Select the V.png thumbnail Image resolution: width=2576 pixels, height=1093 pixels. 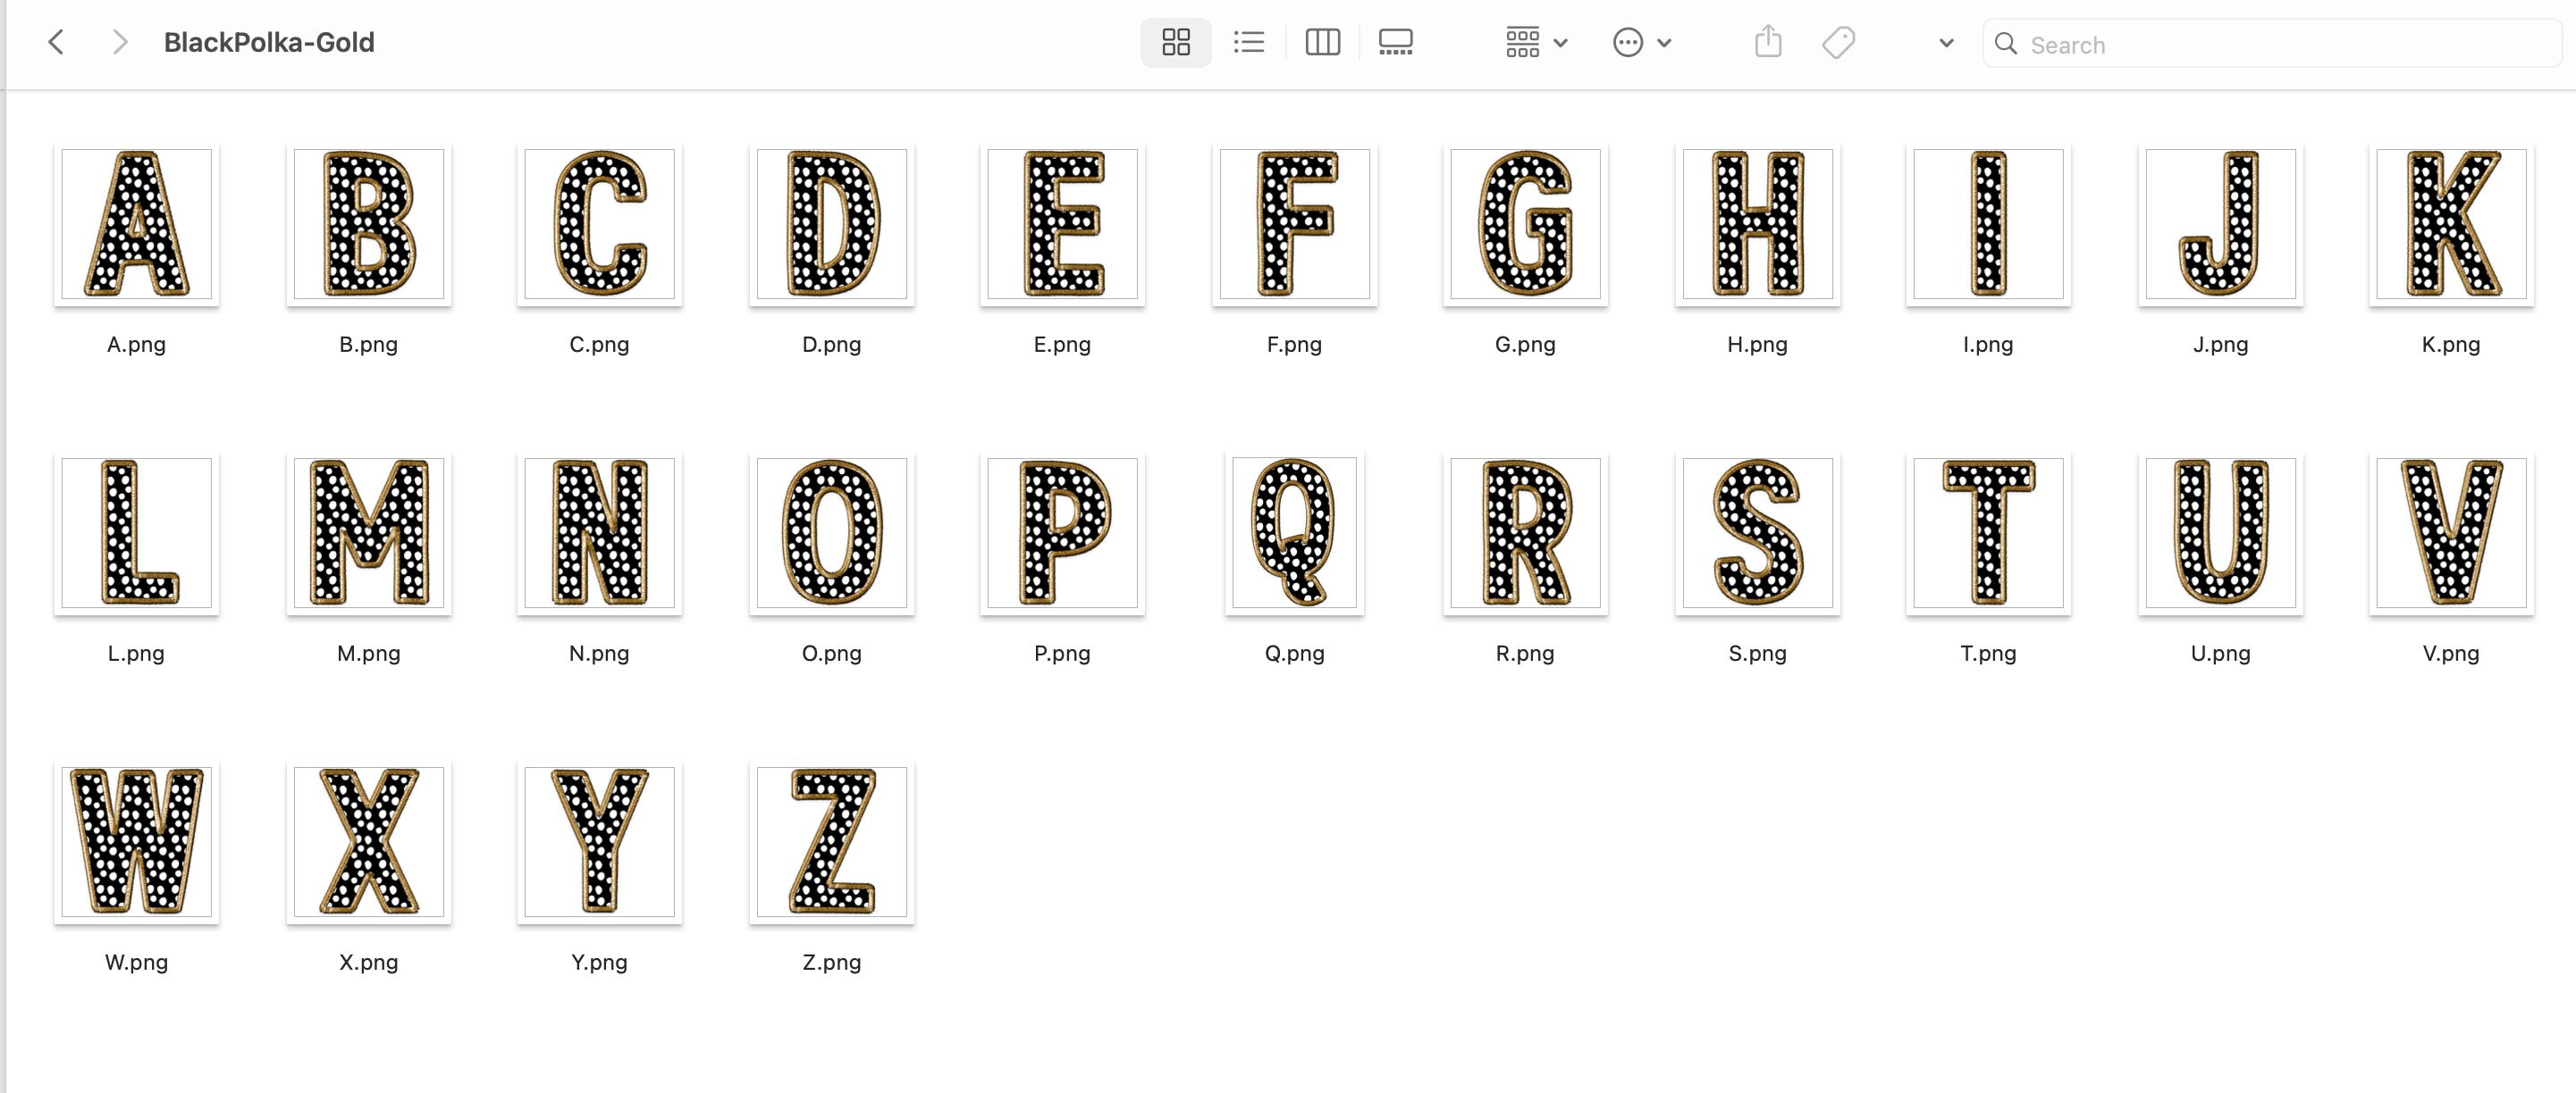click(2452, 532)
